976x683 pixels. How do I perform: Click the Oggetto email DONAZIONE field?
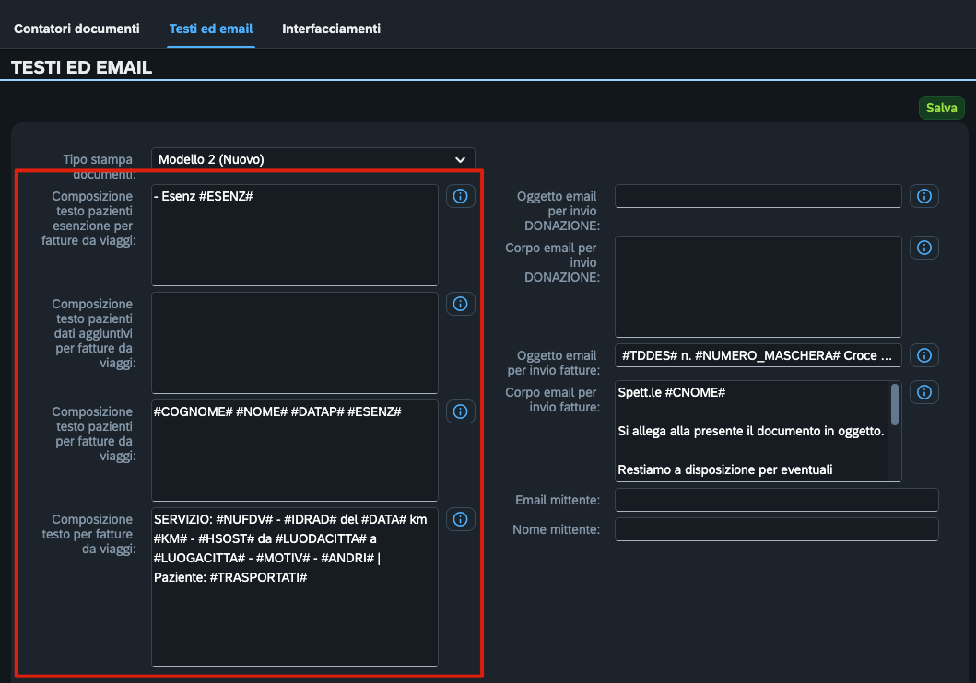tap(758, 196)
